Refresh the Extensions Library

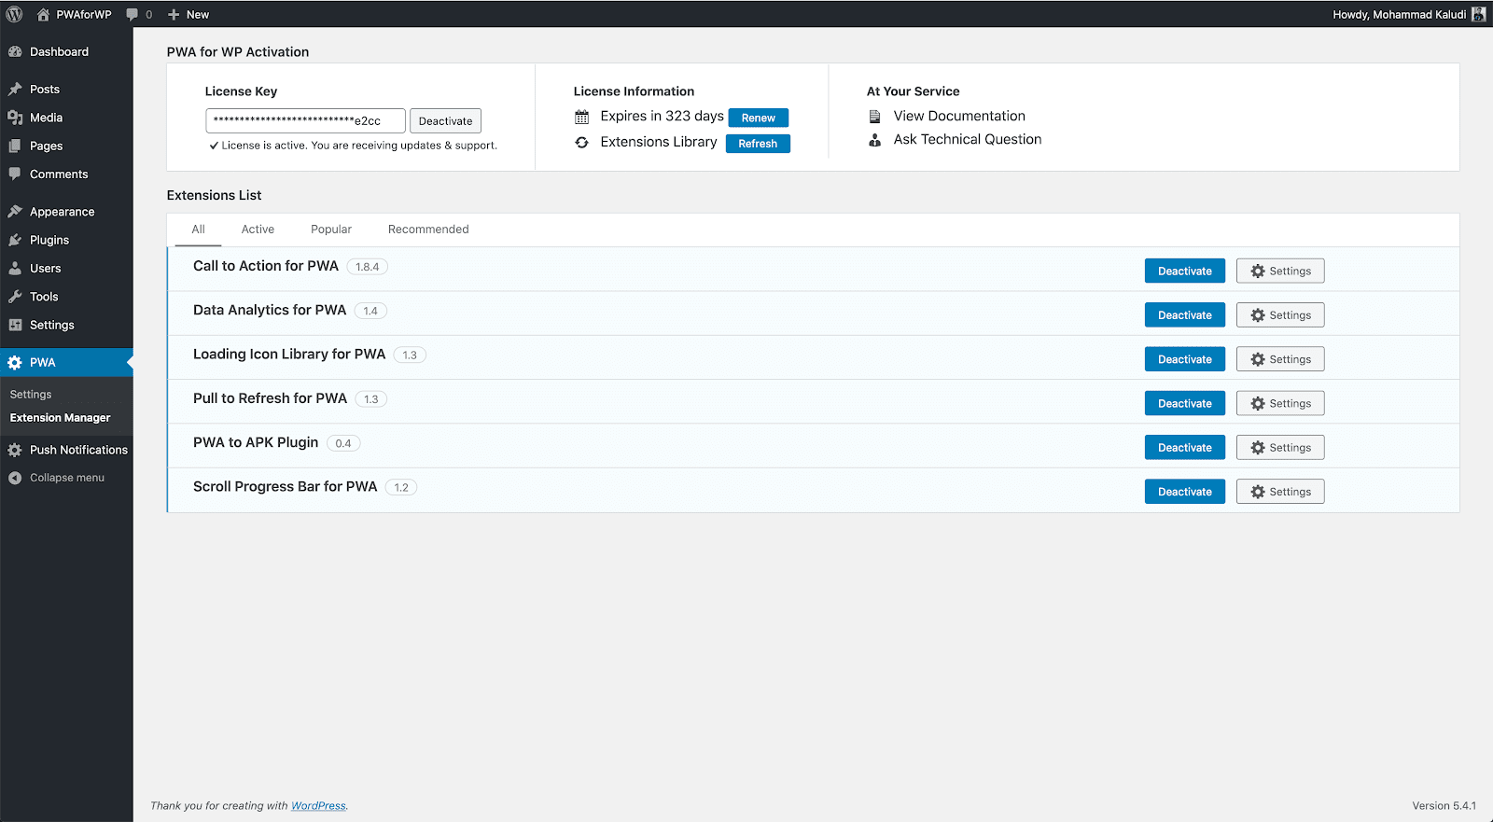[x=757, y=144]
